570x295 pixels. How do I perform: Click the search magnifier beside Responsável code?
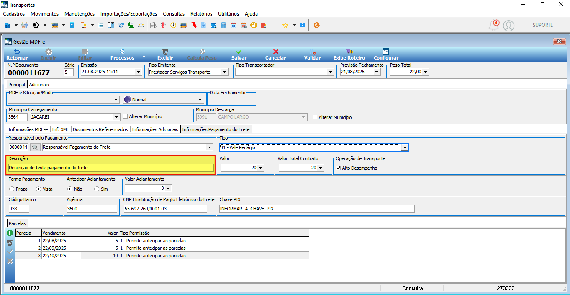tap(35, 147)
